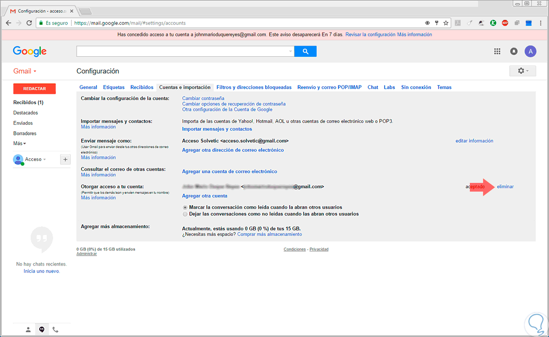Go back with the browser back arrow
The width and height of the screenshot is (549, 337).
[9, 23]
